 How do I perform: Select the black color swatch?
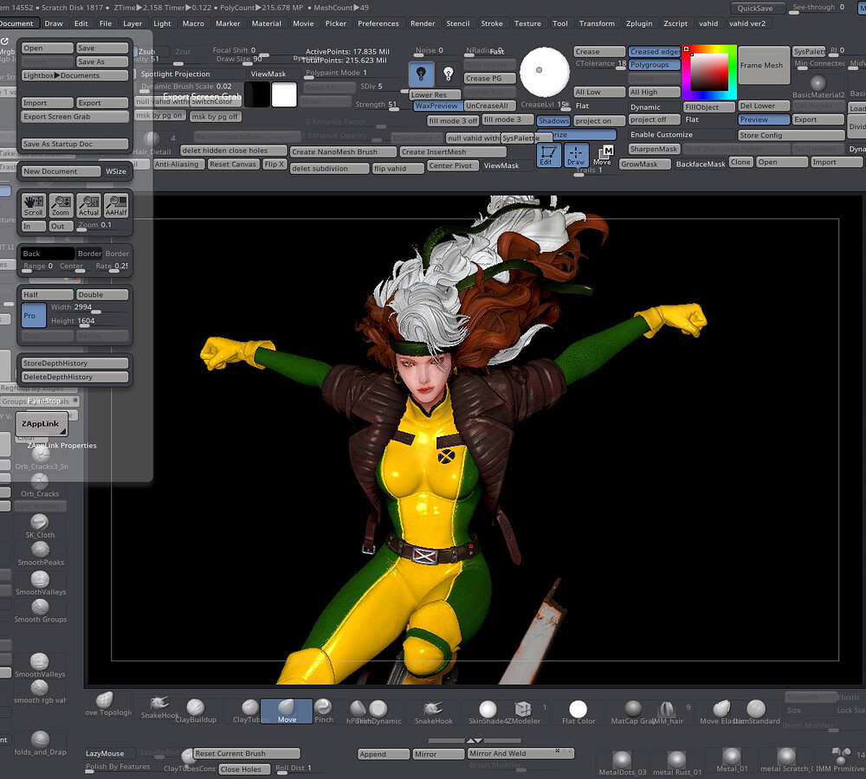pyautogui.click(x=257, y=94)
